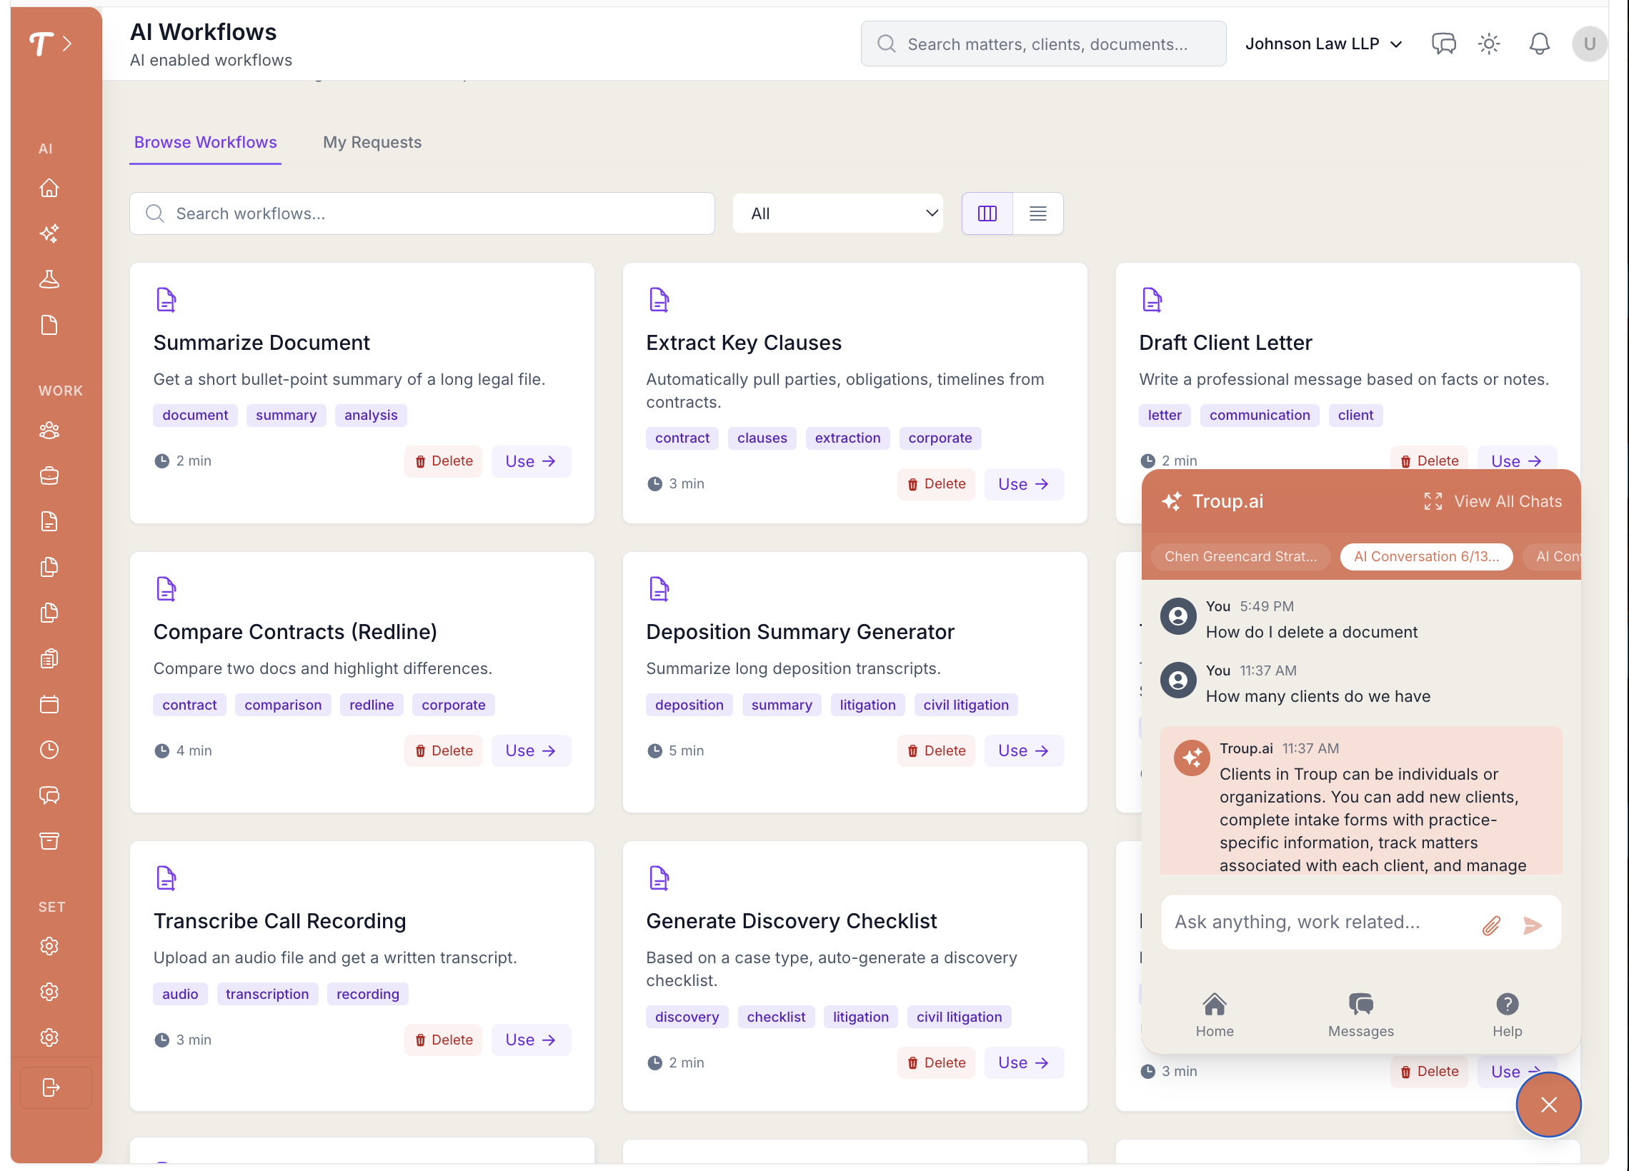This screenshot has width=1629, height=1171.
Task: Use the Summarize Document workflow
Action: (530, 461)
